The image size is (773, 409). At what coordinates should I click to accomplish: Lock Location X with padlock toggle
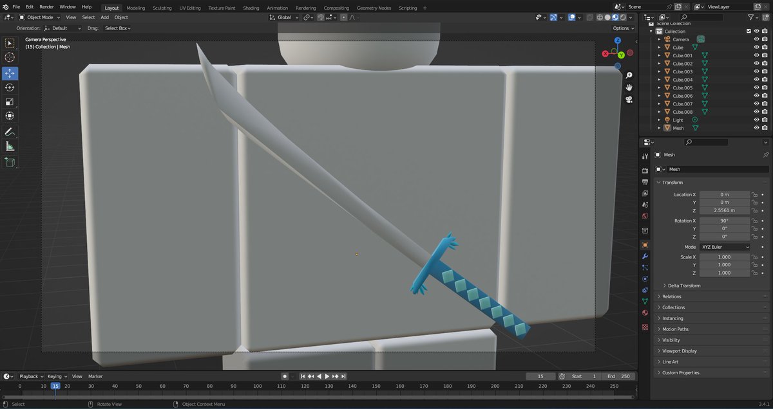(x=754, y=194)
